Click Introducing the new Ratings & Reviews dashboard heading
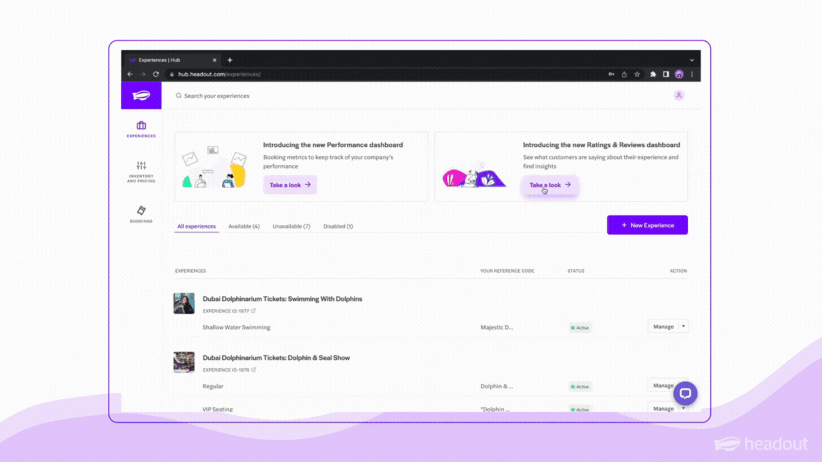 (x=601, y=145)
